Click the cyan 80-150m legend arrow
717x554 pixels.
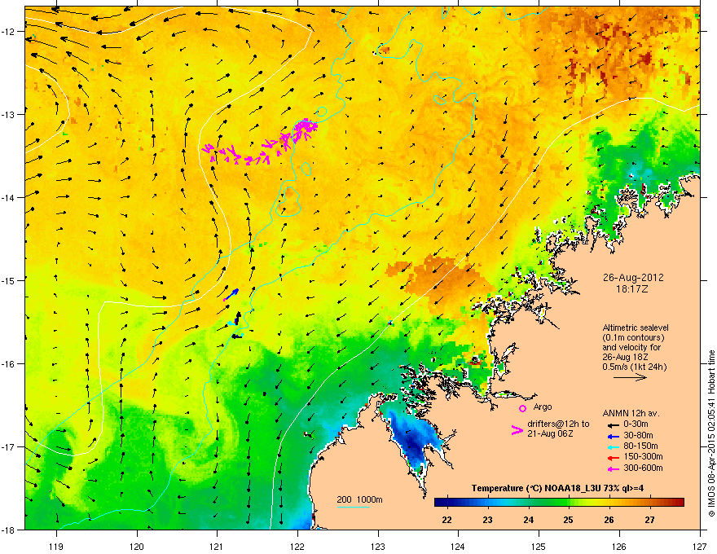(613, 446)
